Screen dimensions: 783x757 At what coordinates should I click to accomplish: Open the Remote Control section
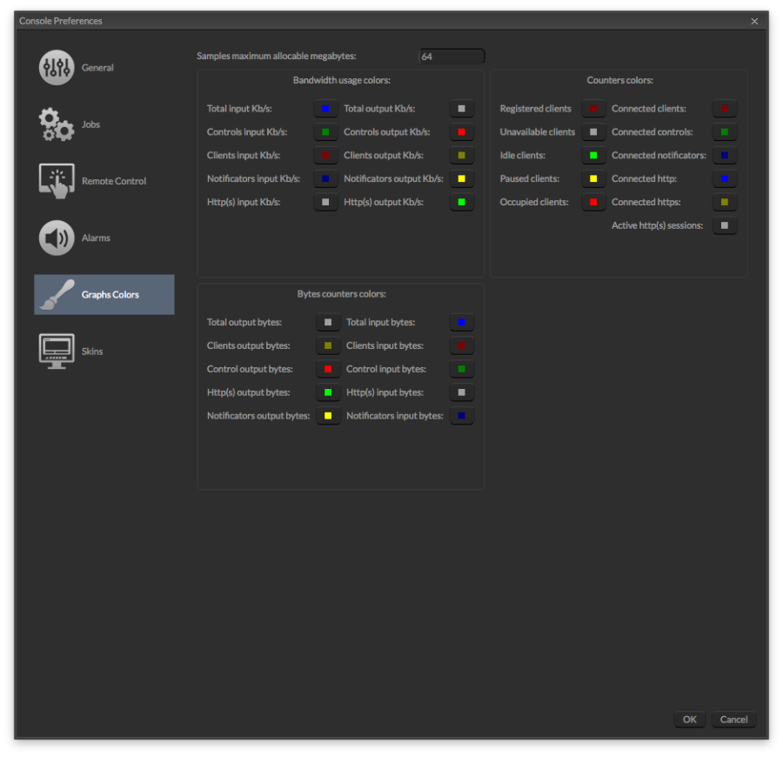point(57,180)
